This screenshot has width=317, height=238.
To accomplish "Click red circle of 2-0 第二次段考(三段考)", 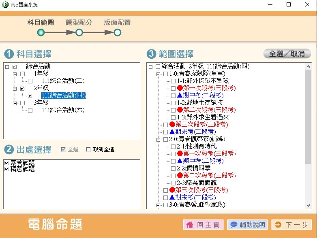I will (180, 175).
